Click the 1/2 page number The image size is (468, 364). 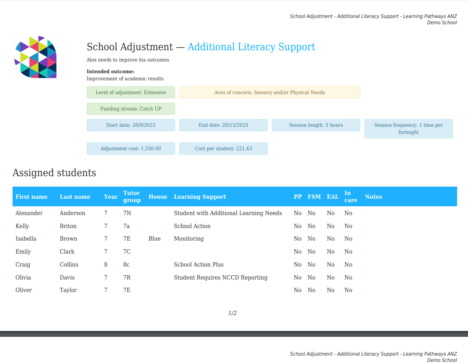[232, 313]
